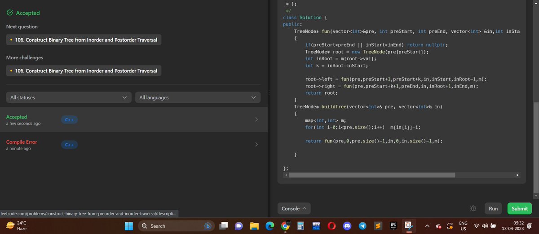Click C++ tag on Compile Error submission
The image size is (539, 234).
[70, 145]
